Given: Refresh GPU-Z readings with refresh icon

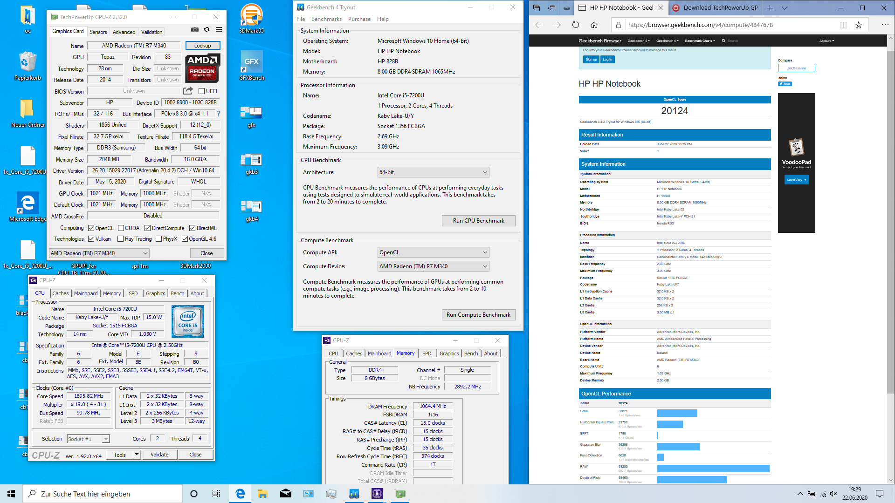Looking at the screenshot, I should [207, 30].
